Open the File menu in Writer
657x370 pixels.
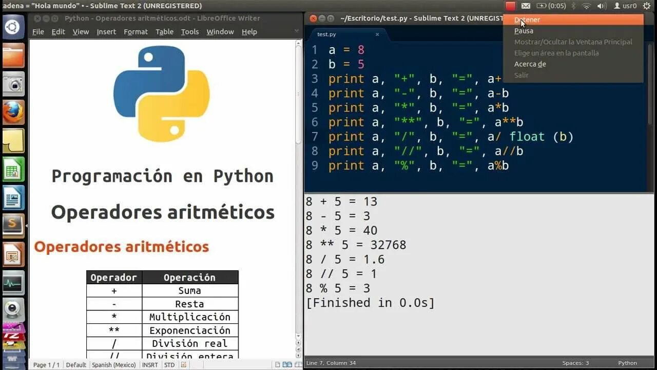(x=38, y=32)
